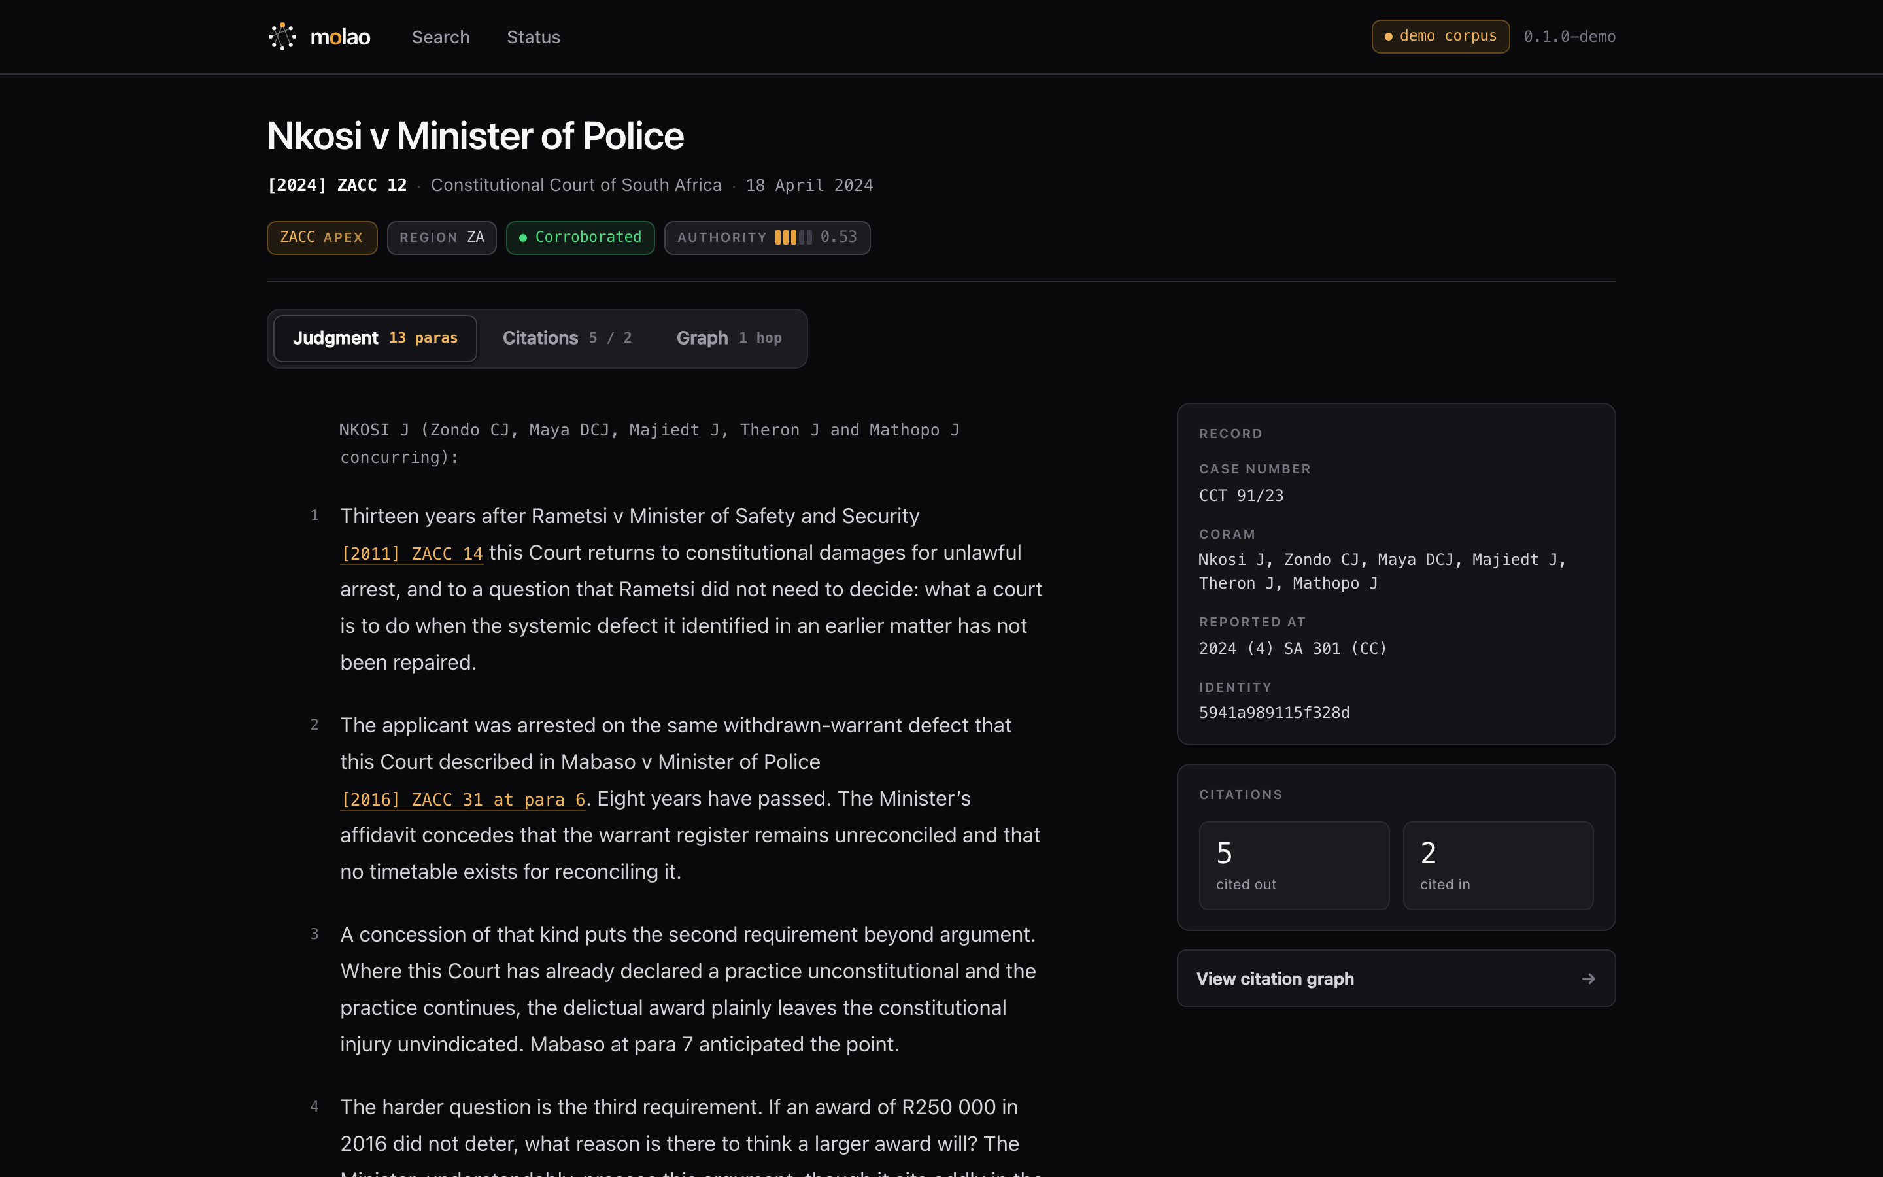The width and height of the screenshot is (1883, 1177).
Task: Click the arrow icon on View citation graph
Action: pyautogui.click(x=1589, y=978)
